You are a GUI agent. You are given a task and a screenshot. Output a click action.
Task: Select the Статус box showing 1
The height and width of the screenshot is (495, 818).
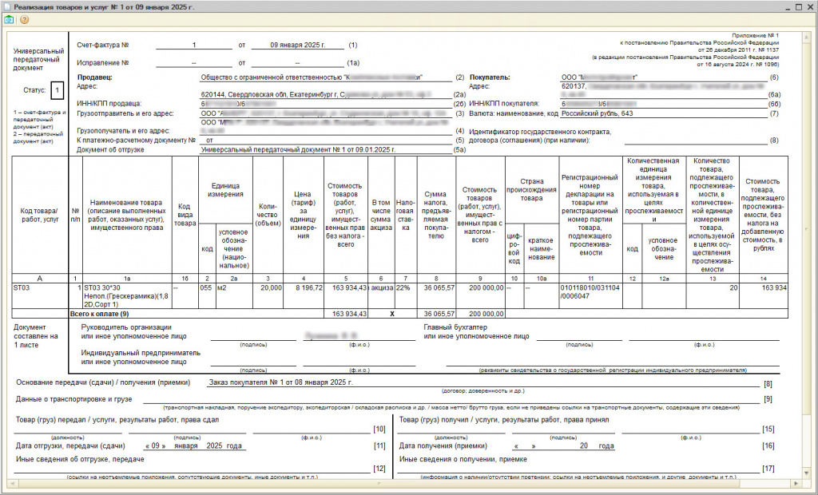(x=58, y=91)
